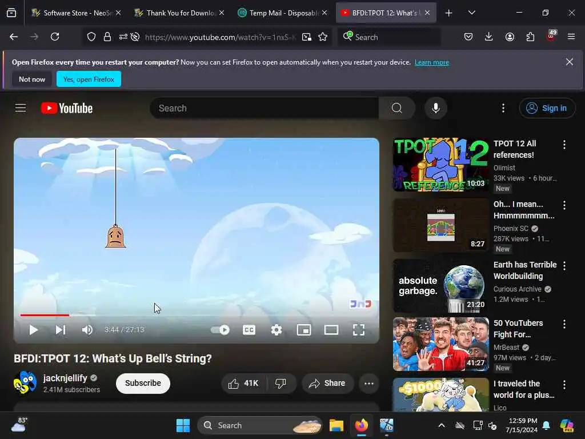Screen dimensions: 585x439
Task: List all tabs dropdown arrow
Action: [x=471, y=13]
